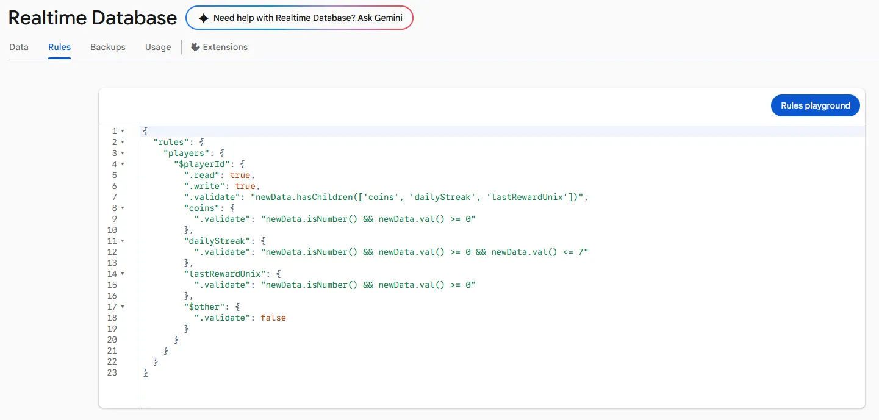The image size is (879, 420).
Task: Click the true value after ".read"
Action: click(x=240, y=175)
